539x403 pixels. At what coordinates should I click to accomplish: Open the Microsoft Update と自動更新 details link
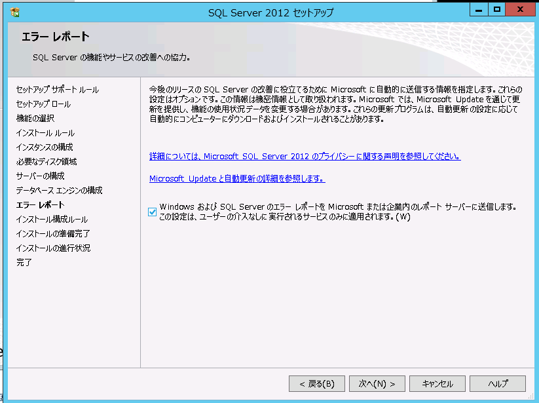click(237, 179)
